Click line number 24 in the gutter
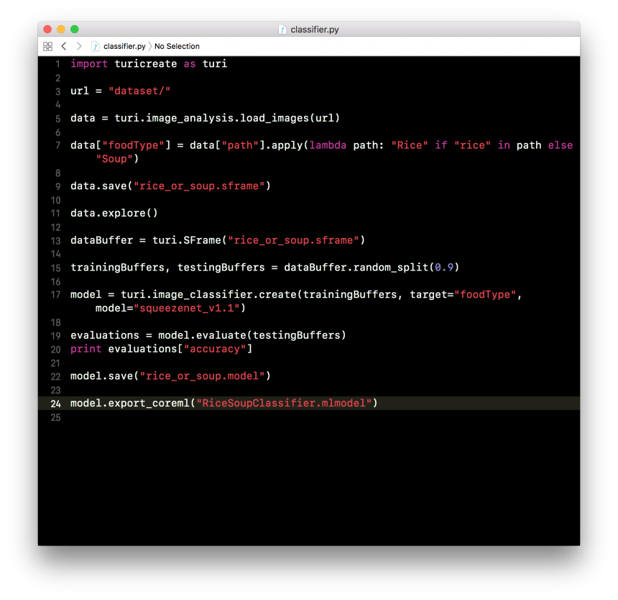 [55, 403]
